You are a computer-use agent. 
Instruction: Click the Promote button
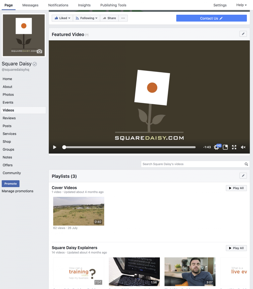pos(10,183)
